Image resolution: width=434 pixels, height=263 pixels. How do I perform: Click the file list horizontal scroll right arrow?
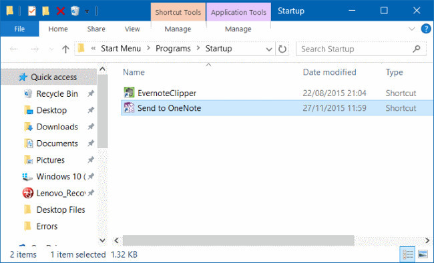pos(427,240)
